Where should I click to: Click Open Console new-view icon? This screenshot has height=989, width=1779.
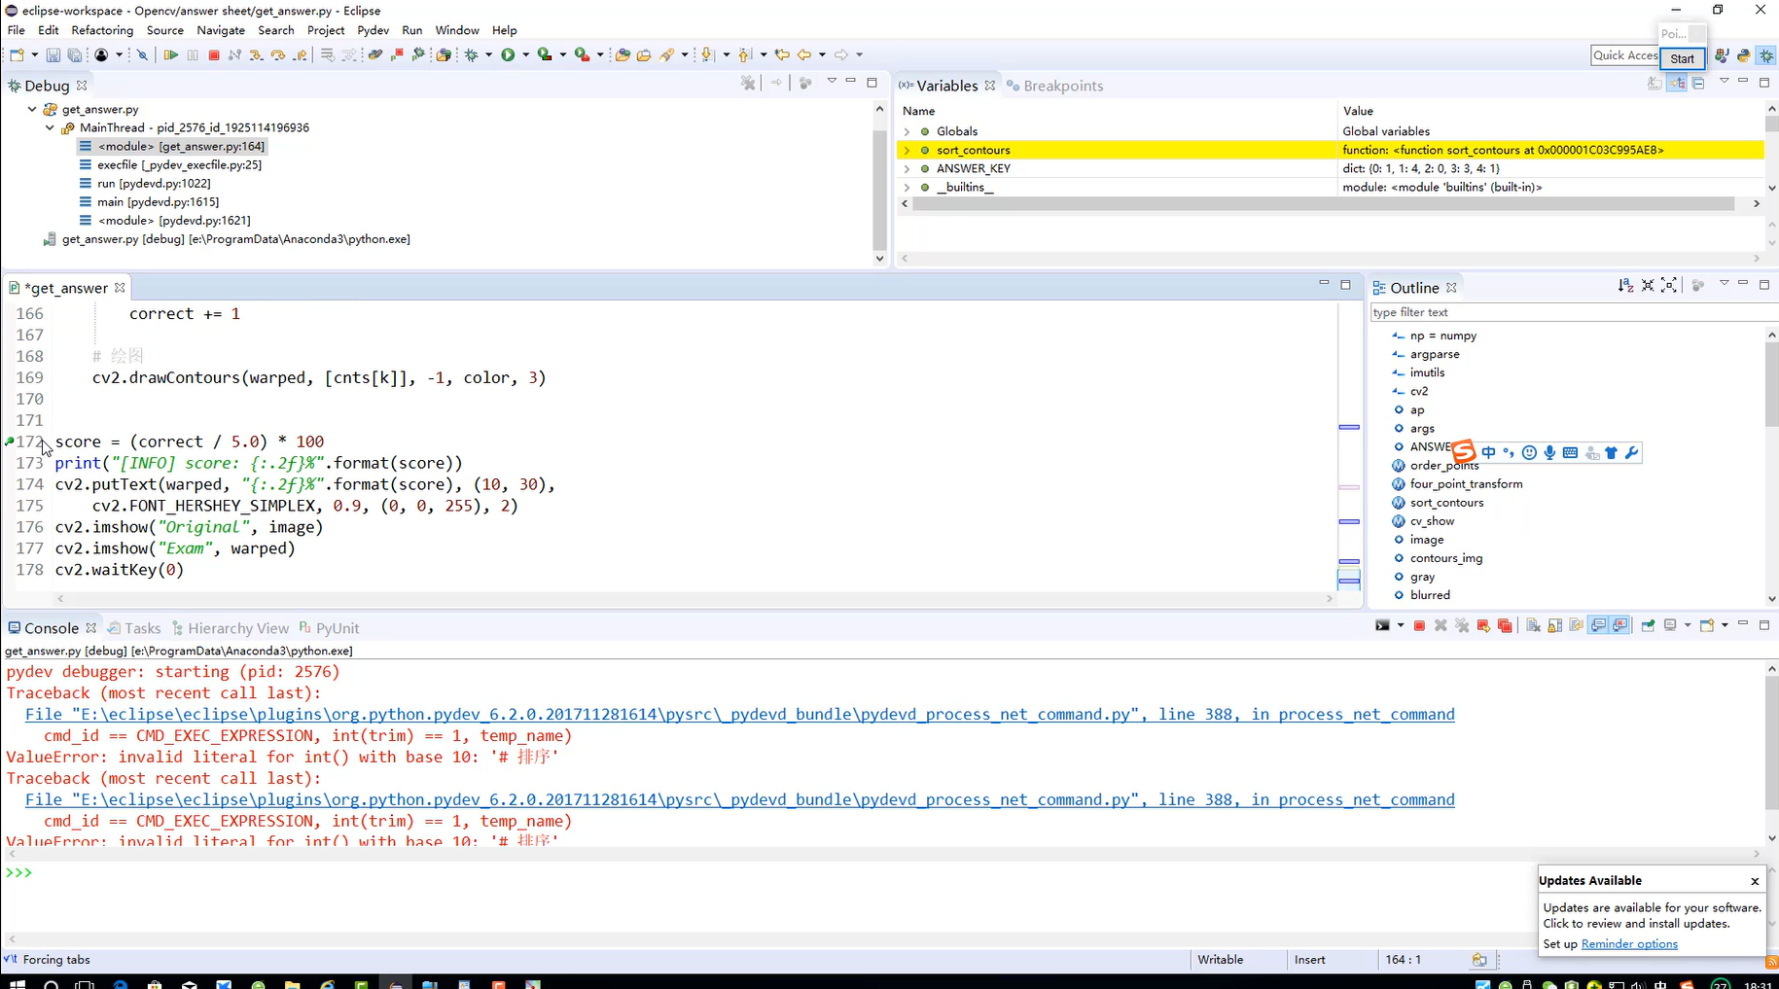tap(1707, 625)
